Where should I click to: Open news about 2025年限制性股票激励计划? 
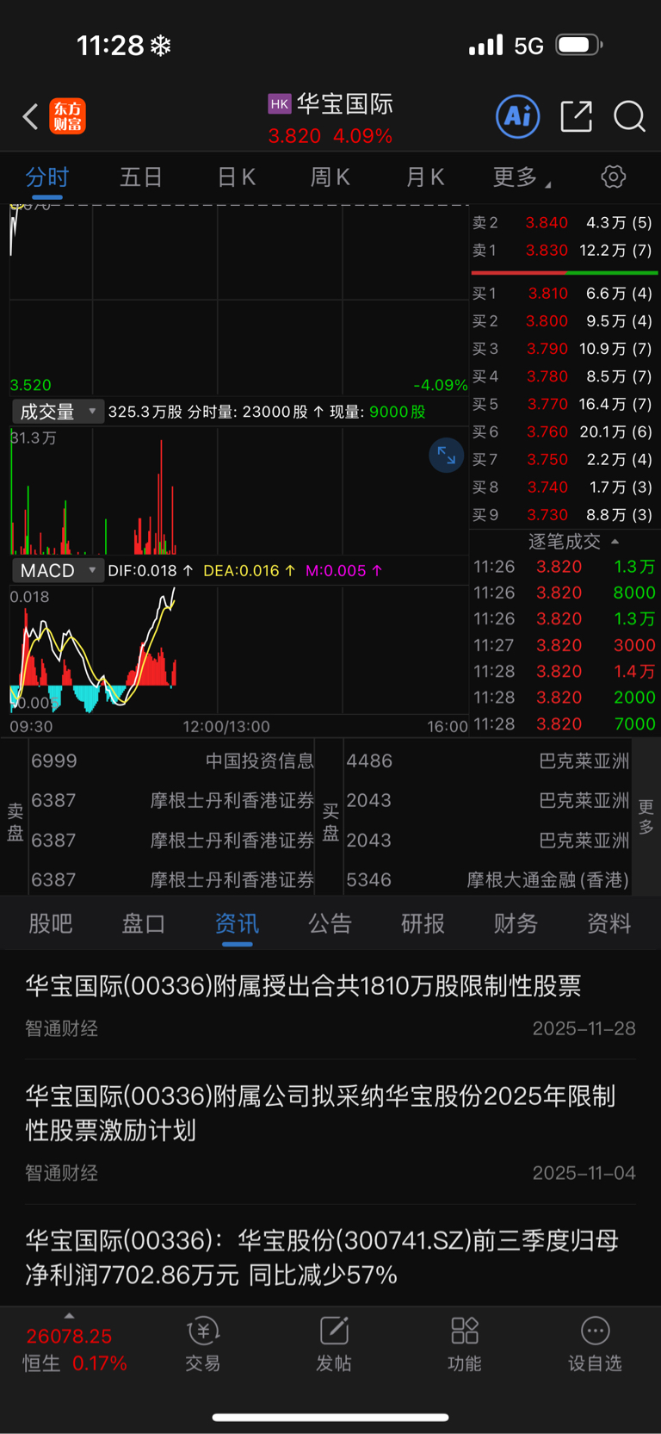pyautogui.click(x=330, y=1132)
